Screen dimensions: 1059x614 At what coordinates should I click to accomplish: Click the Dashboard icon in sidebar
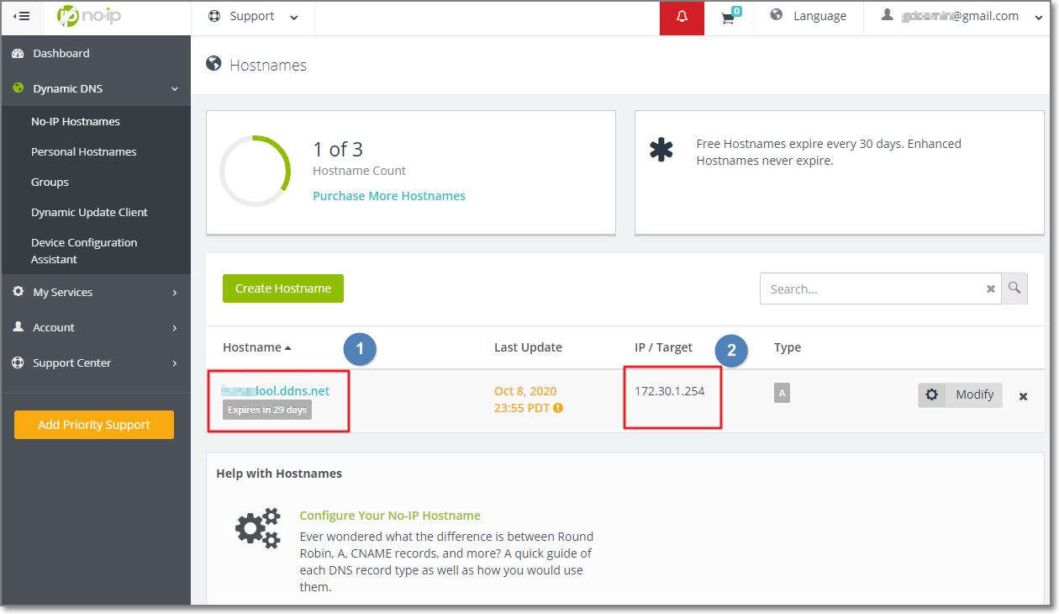click(x=18, y=53)
